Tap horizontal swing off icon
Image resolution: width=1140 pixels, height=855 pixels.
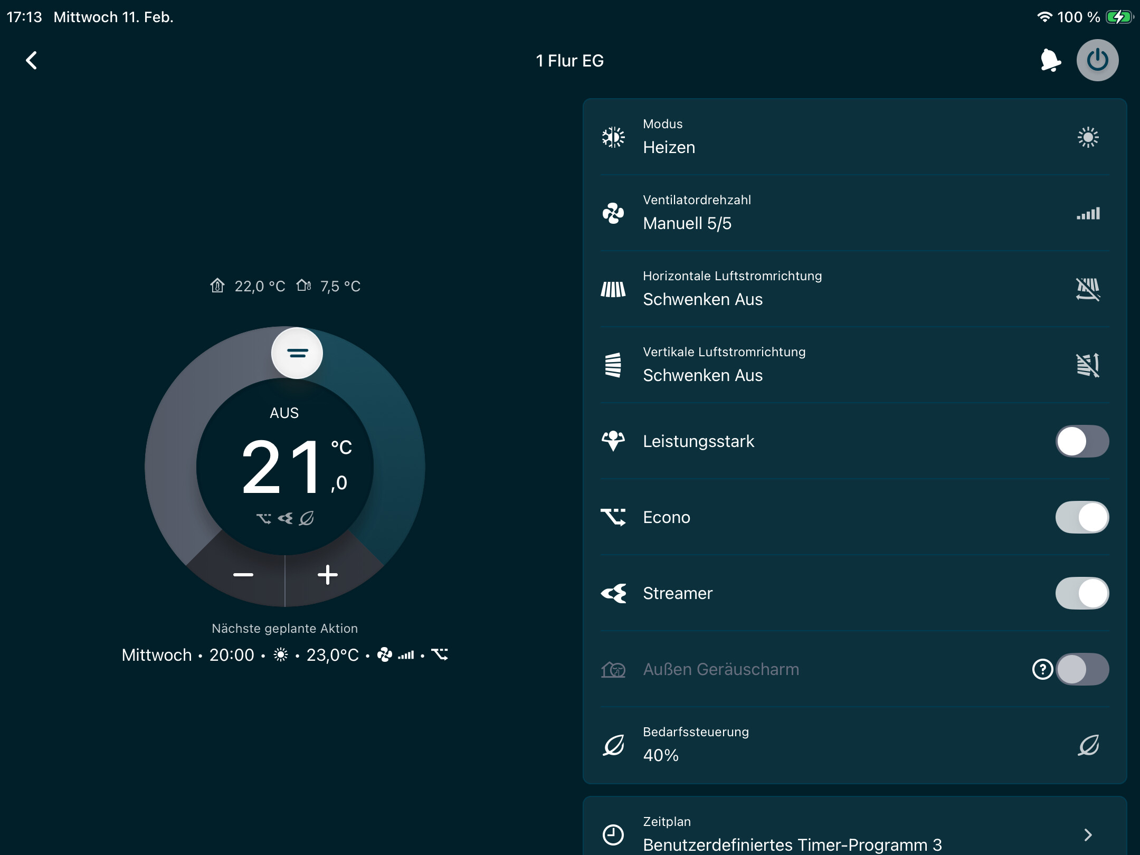click(x=1088, y=289)
